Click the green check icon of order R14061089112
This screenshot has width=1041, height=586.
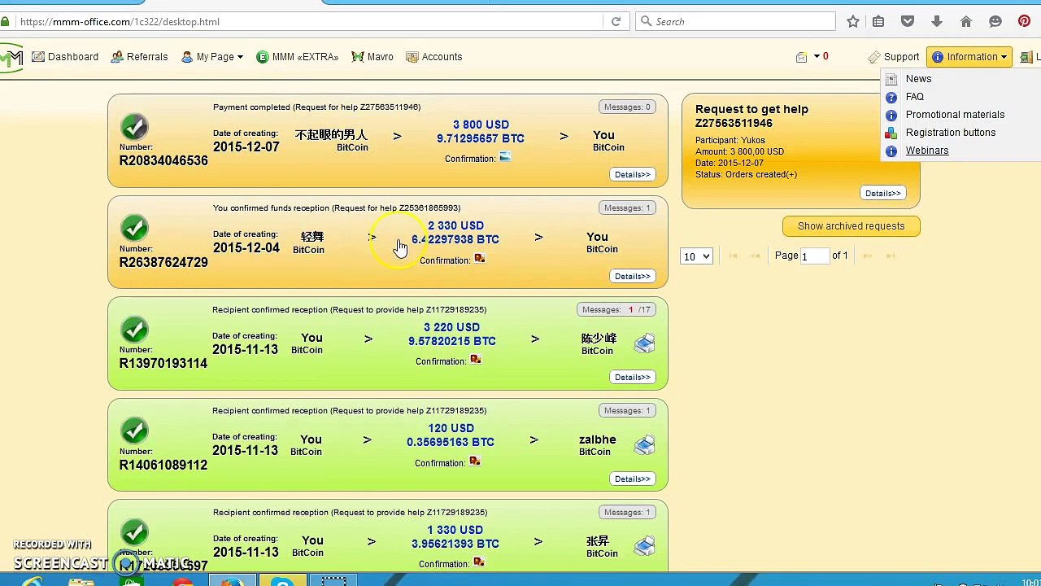(134, 431)
